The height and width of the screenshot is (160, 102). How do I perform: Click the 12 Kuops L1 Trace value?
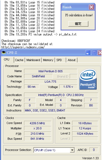coord(85,128)
